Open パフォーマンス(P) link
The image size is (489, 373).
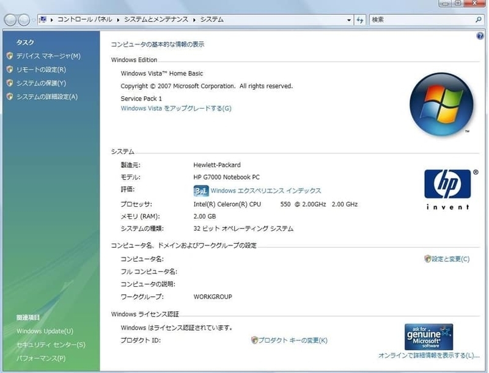(x=41, y=358)
